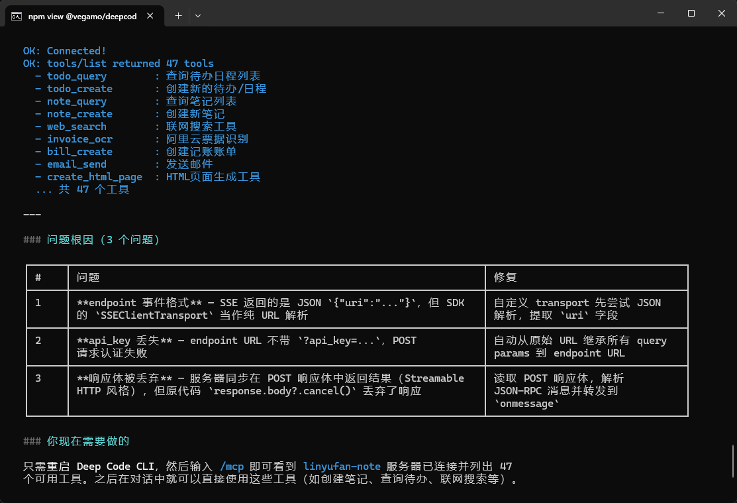
Task: Open a new terminal tab with plus
Action: (x=178, y=15)
